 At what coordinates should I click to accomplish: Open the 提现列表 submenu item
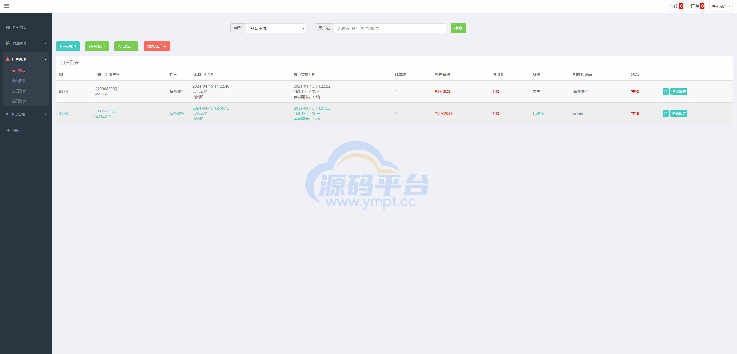[x=19, y=101]
